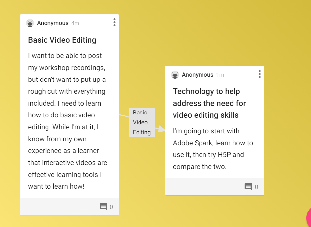This screenshot has width=311, height=227.
Task: Click the "Basic Video Editing" post title
Action: [x=62, y=40]
